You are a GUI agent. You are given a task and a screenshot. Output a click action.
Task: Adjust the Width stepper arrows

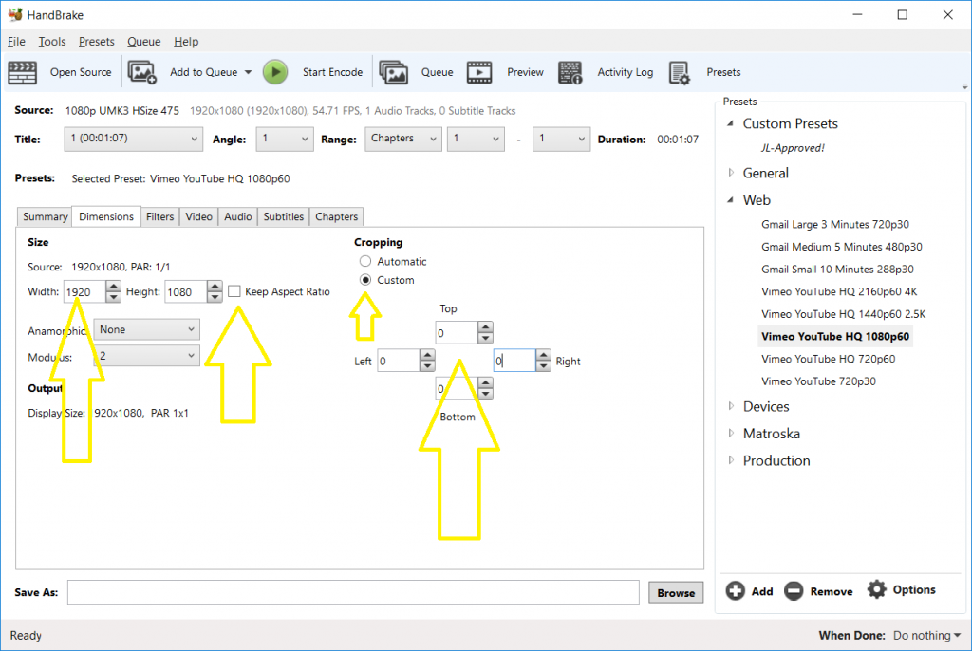[x=114, y=292]
